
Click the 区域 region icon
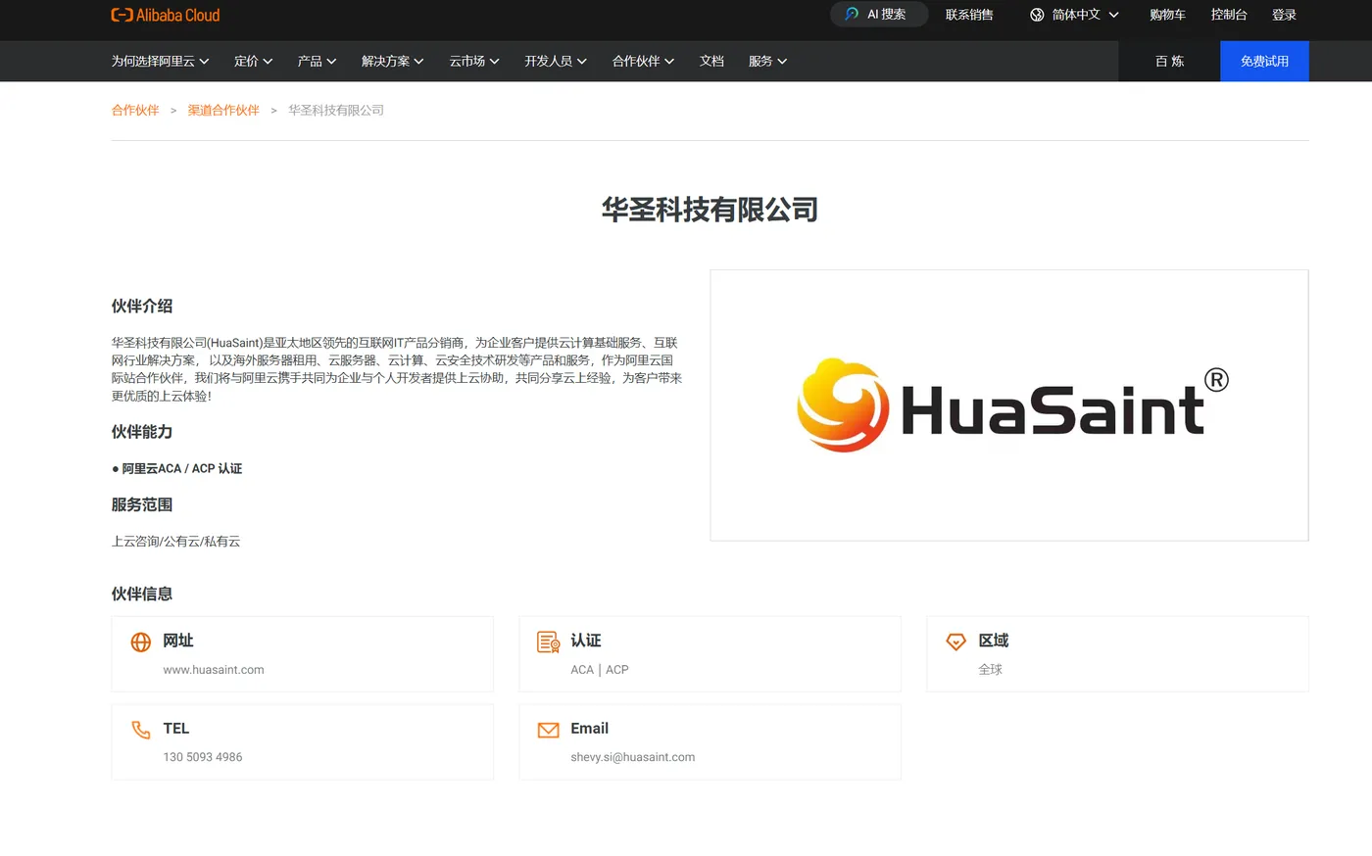coord(956,642)
